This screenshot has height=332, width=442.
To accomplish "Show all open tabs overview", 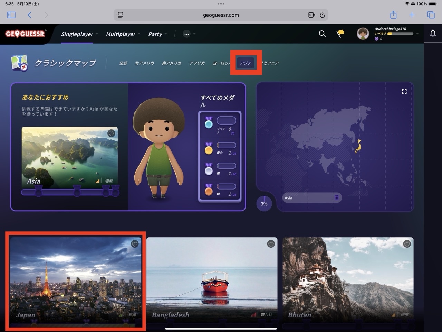I will point(431,15).
